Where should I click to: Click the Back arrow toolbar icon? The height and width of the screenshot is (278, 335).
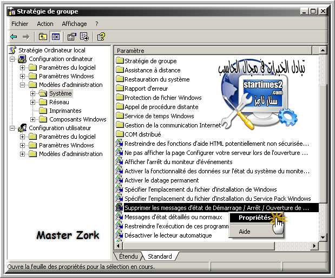pyautogui.click(x=14, y=37)
